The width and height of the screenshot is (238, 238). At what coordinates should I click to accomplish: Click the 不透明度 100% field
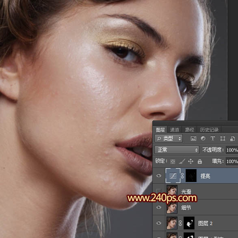(x=232, y=150)
